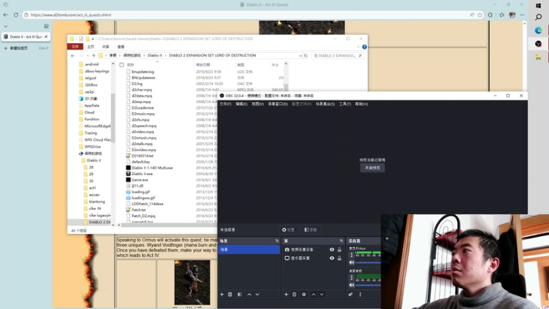Open Explorer address bar history dropdown
Viewport: 549px width, 309px height.
click(x=301, y=56)
